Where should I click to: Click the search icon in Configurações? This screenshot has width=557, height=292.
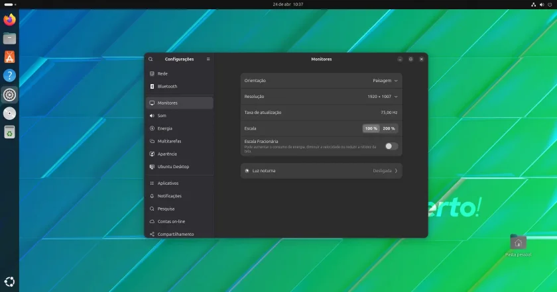(x=151, y=59)
